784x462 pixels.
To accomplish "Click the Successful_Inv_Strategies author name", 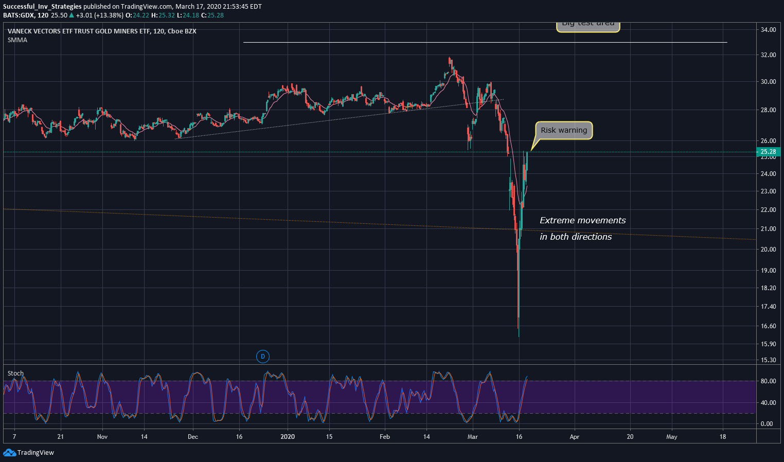I will [42, 6].
